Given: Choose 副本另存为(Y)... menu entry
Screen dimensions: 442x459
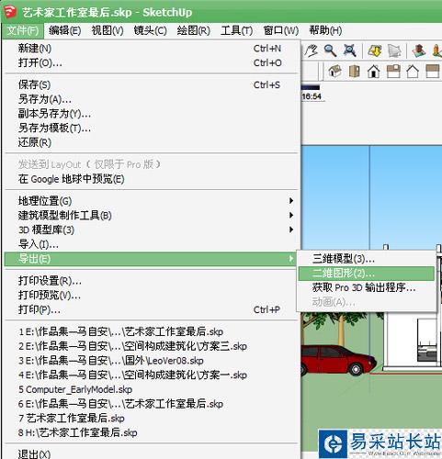Looking at the screenshot, I should 151,114.
